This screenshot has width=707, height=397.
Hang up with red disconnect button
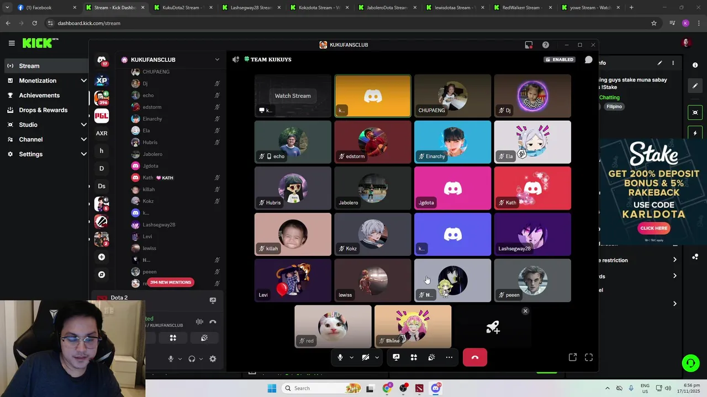[475, 357]
